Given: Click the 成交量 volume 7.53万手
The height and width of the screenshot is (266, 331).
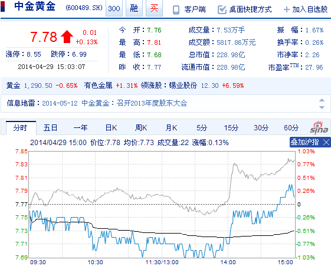Looking at the screenshot, I should [x=231, y=30].
